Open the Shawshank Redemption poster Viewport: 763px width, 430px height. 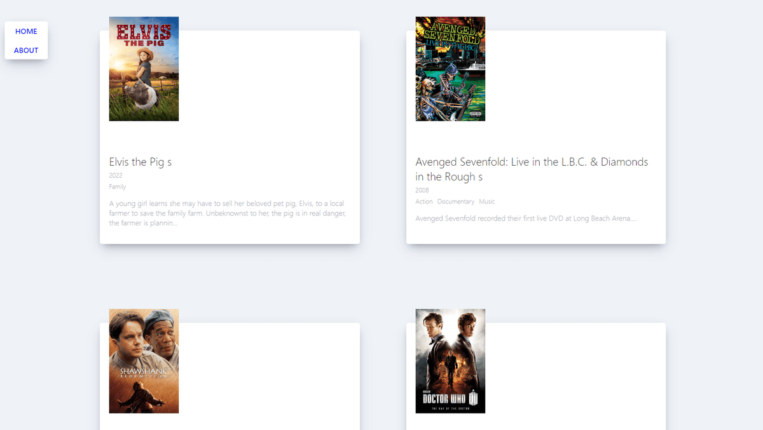coord(144,361)
